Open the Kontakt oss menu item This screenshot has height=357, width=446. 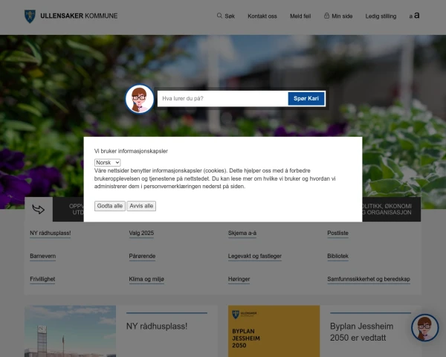point(262,16)
